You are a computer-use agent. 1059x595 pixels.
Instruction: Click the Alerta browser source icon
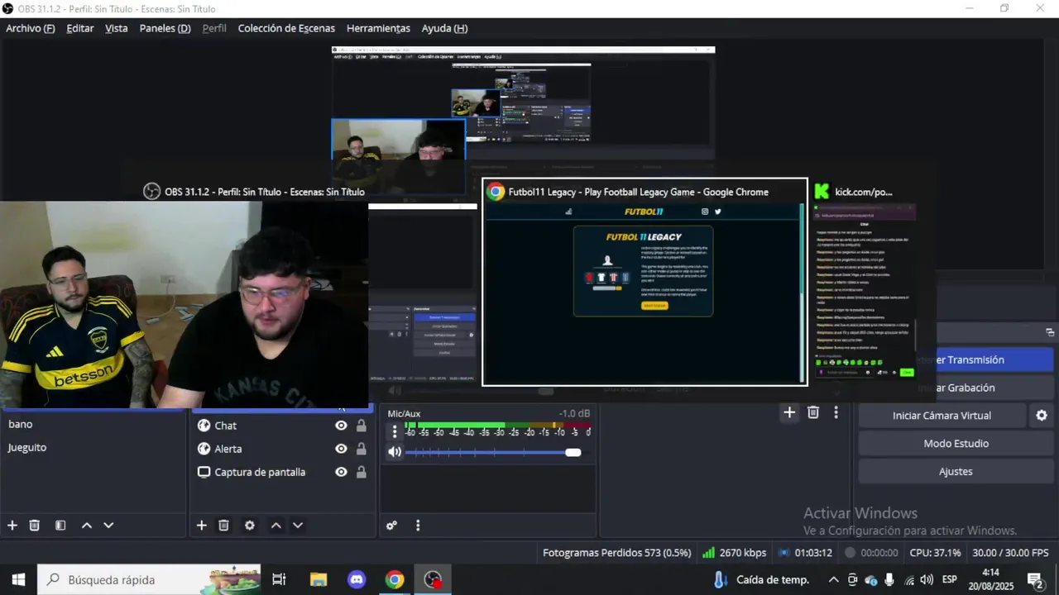pos(204,449)
